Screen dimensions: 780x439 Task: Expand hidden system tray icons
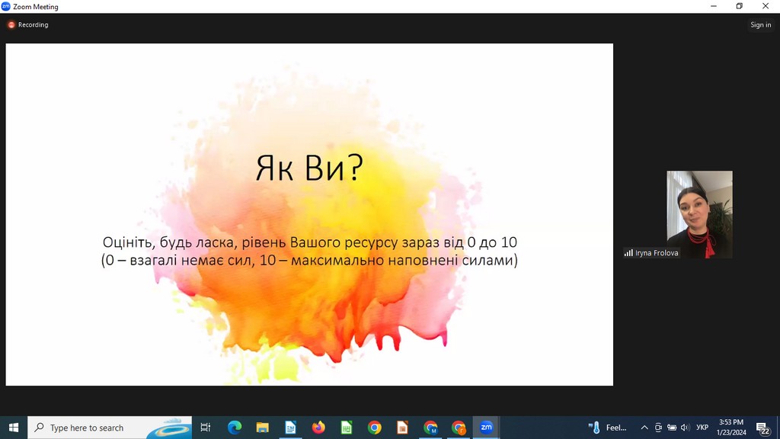point(644,428)
